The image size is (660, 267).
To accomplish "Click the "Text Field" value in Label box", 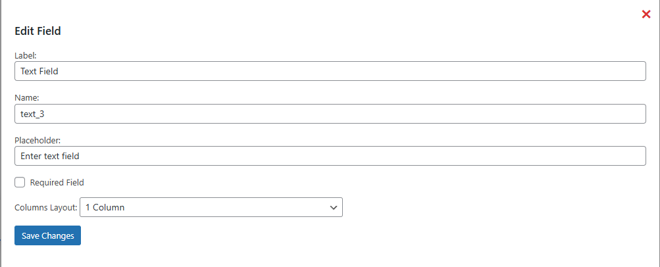I will tap(39, 71).
